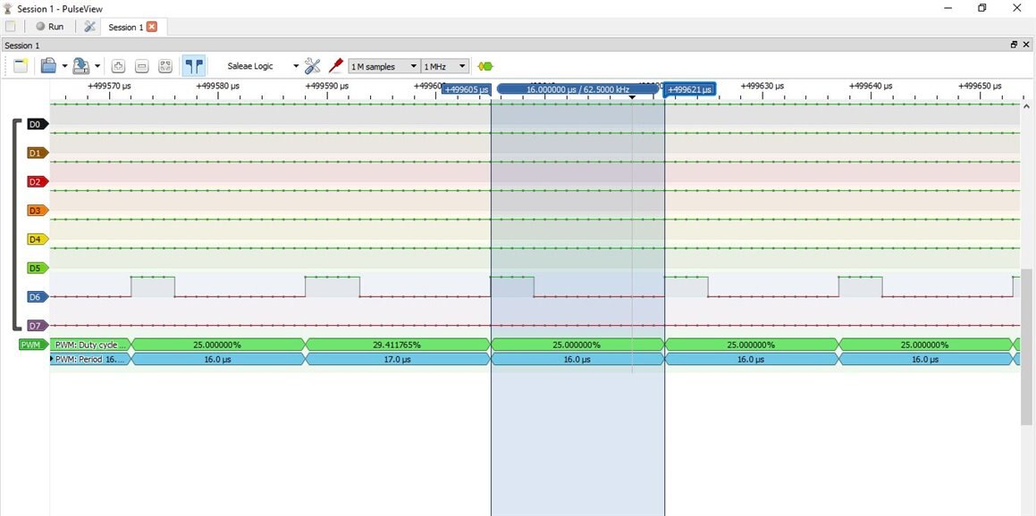Viewport: 1036px width, 516px height.
Task: Float the Session 1 dock panel
Action: pos(1015,45)
